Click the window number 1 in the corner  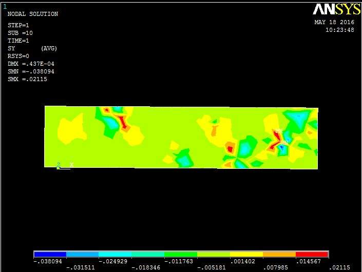point(5,7)
